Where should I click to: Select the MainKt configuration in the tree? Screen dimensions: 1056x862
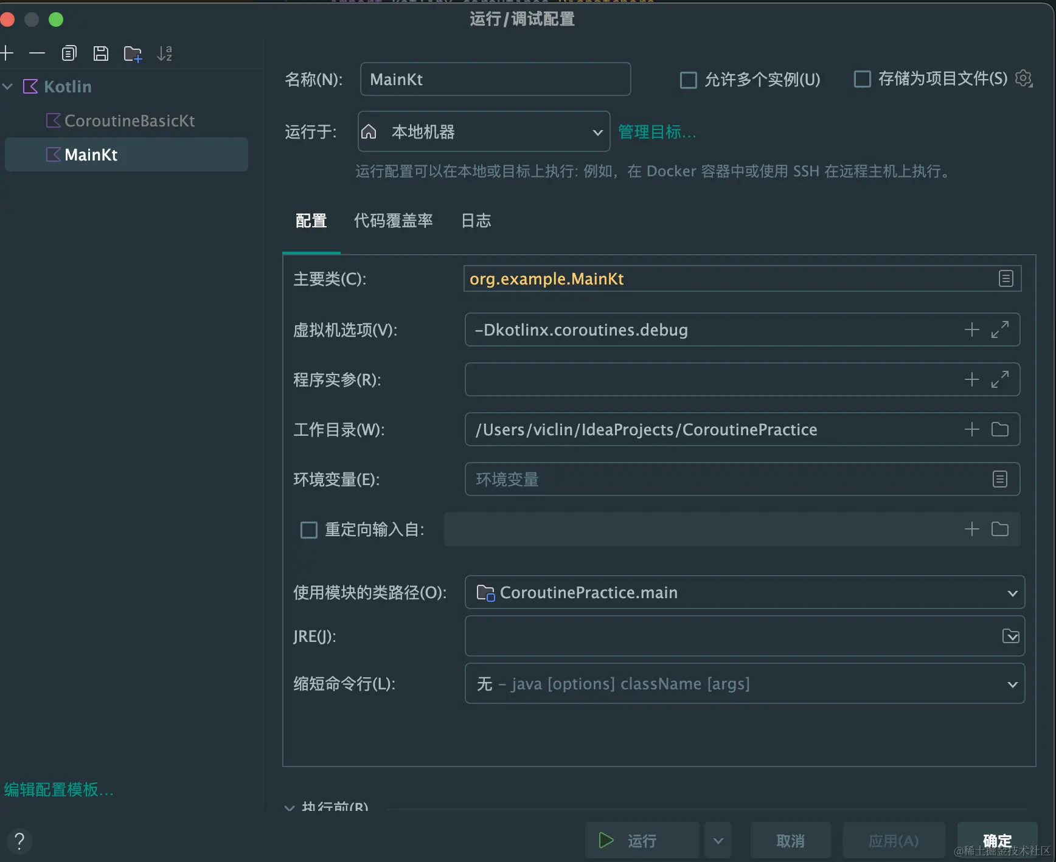click(x=127, y=154)
